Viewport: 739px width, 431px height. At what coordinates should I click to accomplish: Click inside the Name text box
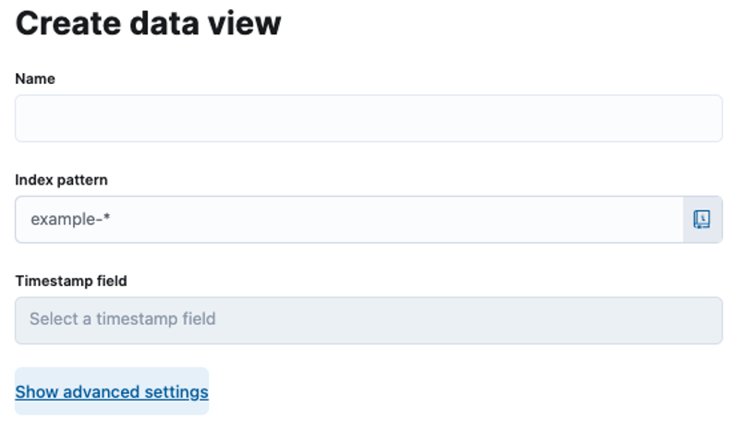pyautogui.click(x=369, y=118)
